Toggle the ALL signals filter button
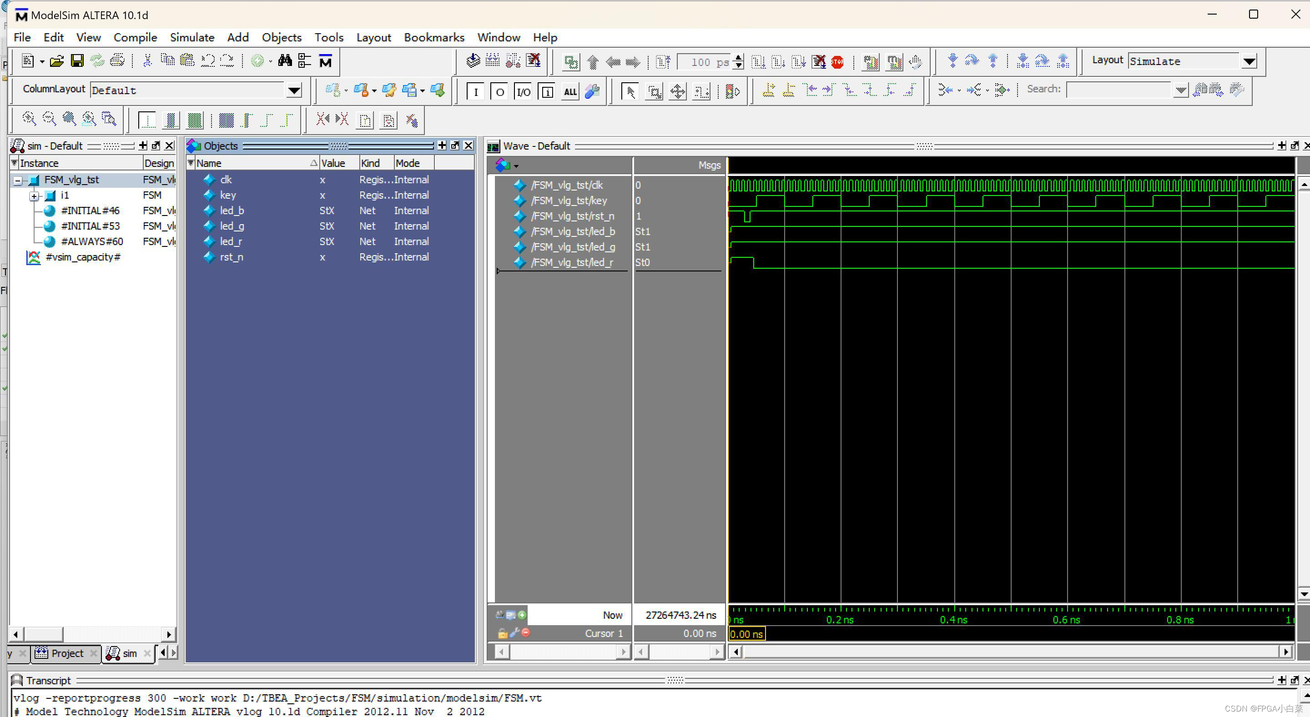This screenshot has height=717, width=1310. (x=570, y=92)
